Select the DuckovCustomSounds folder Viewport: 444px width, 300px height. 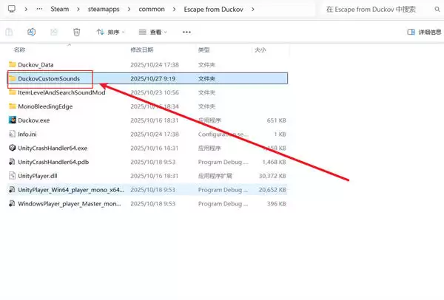click(53, 78)
